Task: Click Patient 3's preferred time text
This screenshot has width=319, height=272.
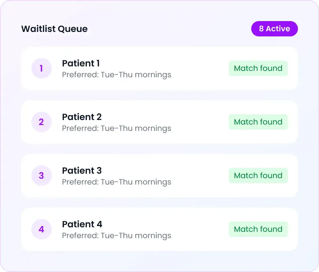Action: [x=116, y=182]
